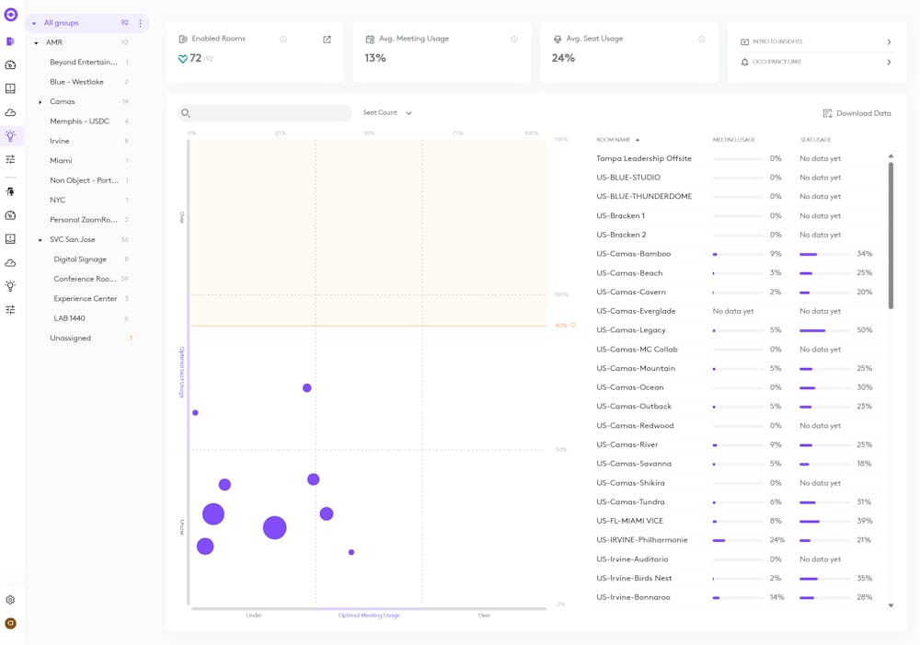Open the Zoom home icon at sidebar top
Screen dimensions: 920x645
12,16
